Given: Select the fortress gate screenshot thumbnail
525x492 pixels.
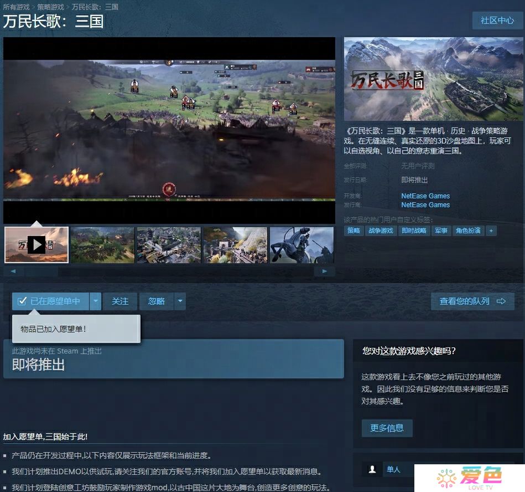Looking at the screenshot, I should pos(235,245).
